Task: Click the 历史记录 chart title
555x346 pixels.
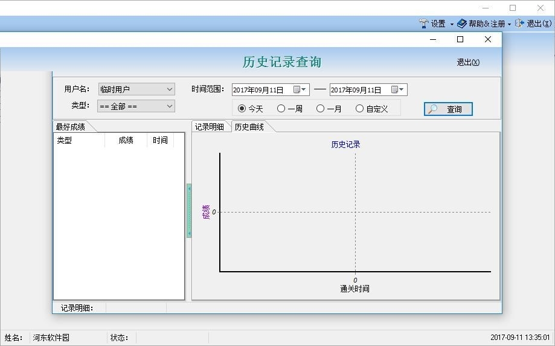Action: 345,144
